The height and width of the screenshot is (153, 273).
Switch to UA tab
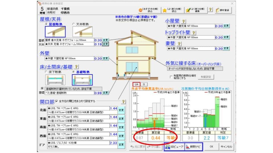[136, 84]
